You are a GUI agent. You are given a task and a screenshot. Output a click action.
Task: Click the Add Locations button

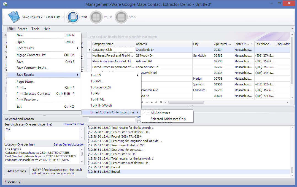[x=17, y=171]
